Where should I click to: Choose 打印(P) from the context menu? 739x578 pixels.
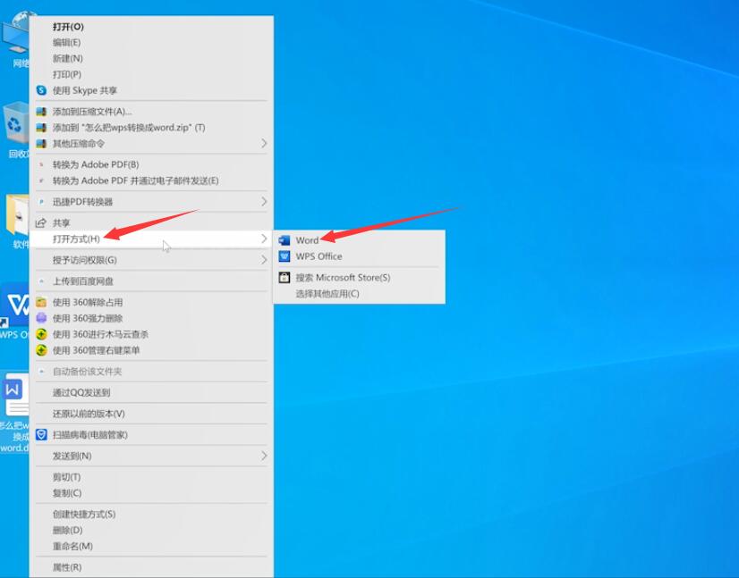click(151, 74)
